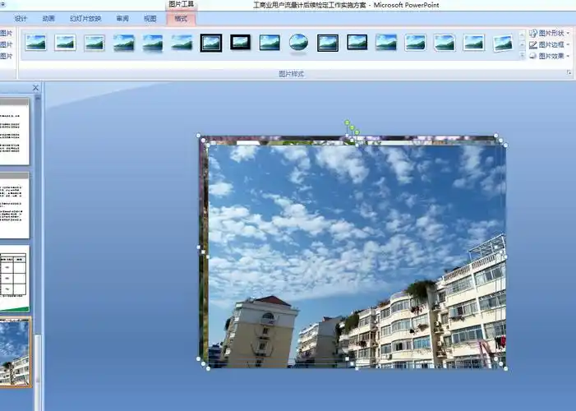
Task: Select the sky photo slide thumbnail
Action: tap(14, 352)
